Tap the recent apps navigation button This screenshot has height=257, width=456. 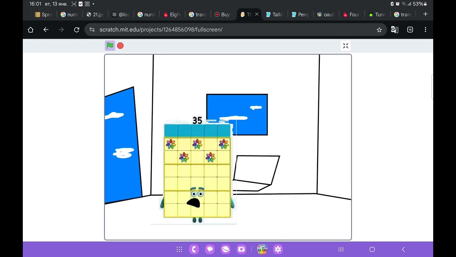tap(341, 250)
